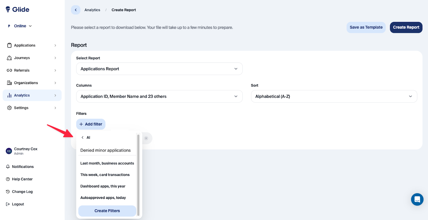
Task: Open Settings in the sidebar
Action: (x=21, y=108)
